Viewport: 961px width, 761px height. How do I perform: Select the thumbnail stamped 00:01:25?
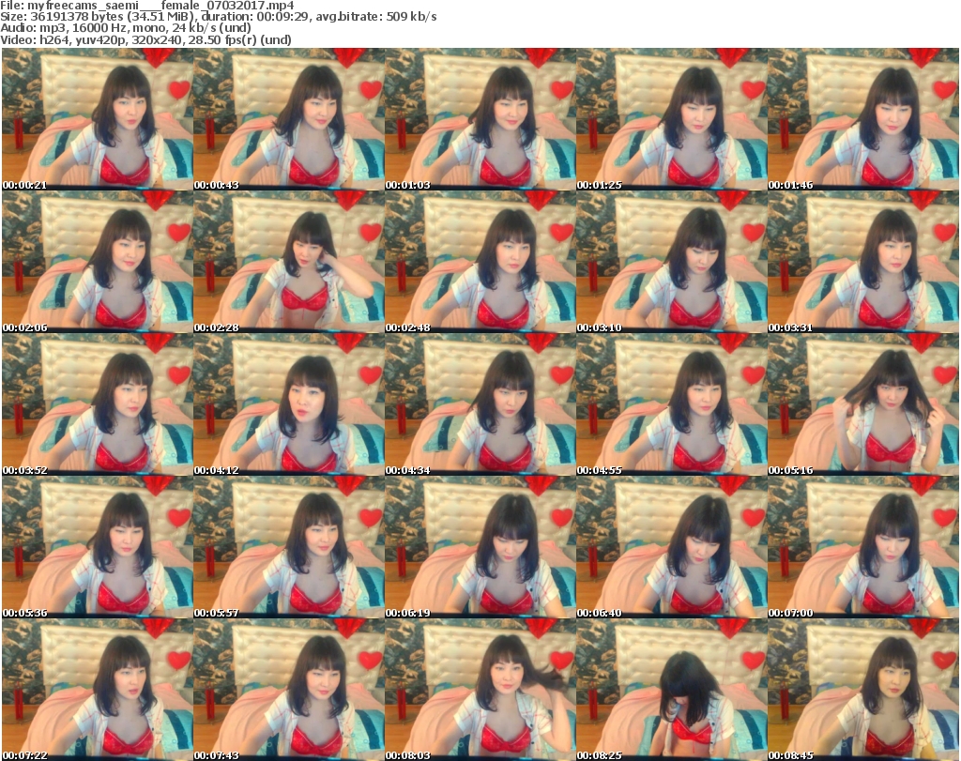click(672, 119)
